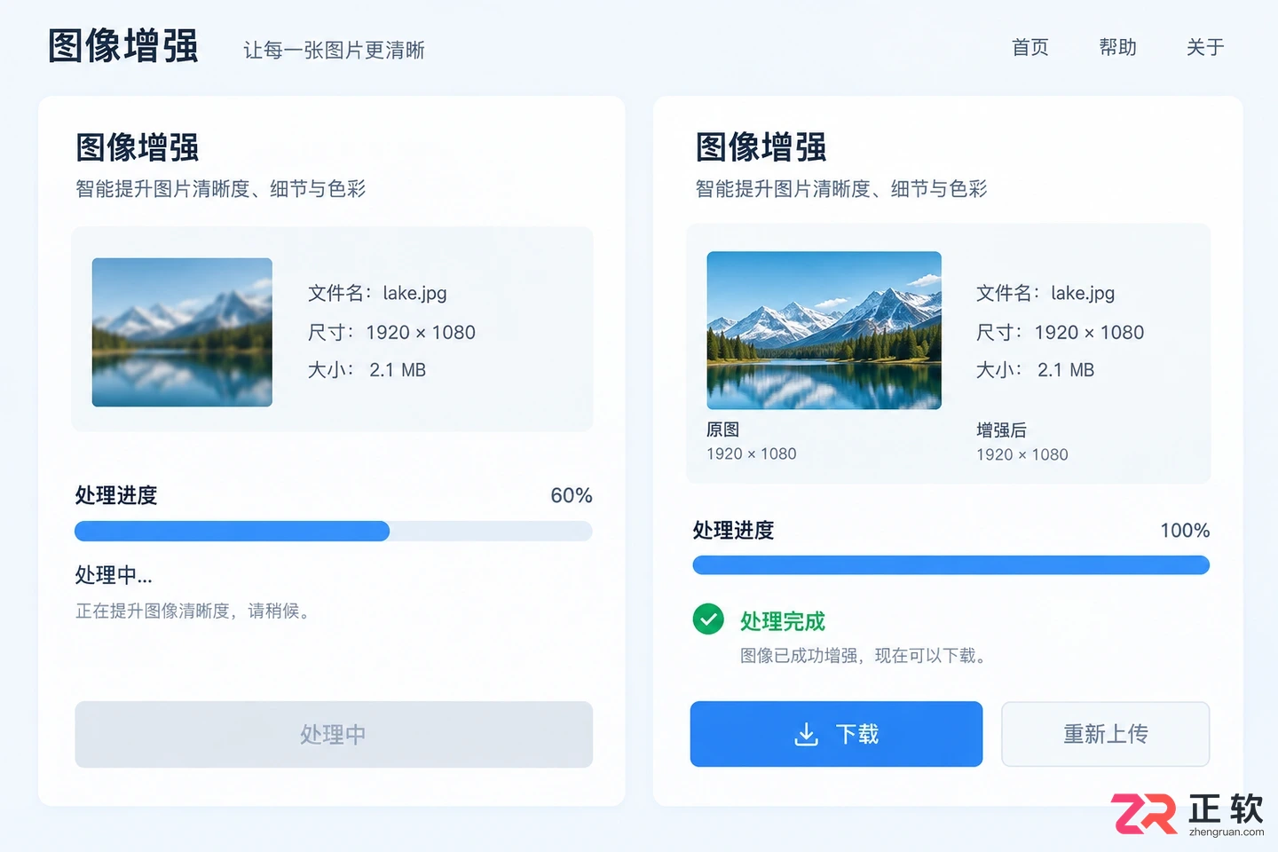
Task: Click the slogan 让每一张图片更清晰
Action: tap(335, 50)
